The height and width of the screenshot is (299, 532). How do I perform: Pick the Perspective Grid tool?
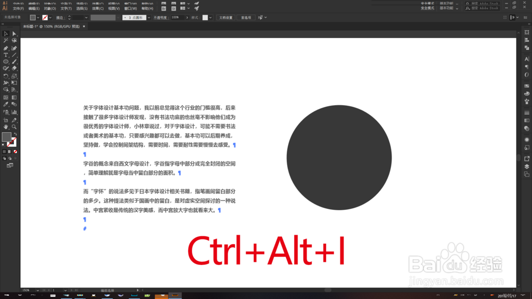pos(14,90)
